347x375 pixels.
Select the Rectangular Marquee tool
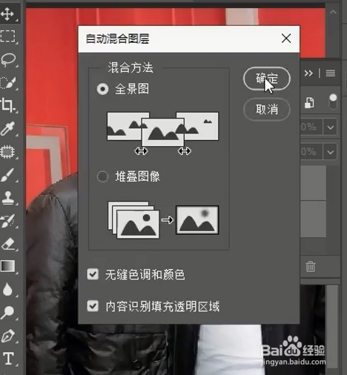(7, 36)
